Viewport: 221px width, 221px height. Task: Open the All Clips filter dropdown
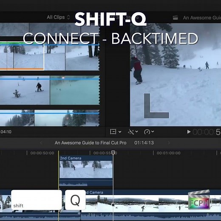[58, 17]
